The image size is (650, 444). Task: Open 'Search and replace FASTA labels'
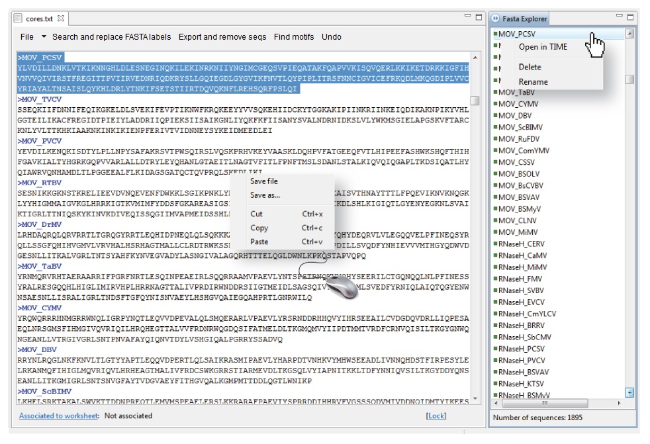click(x=111, y=37)
